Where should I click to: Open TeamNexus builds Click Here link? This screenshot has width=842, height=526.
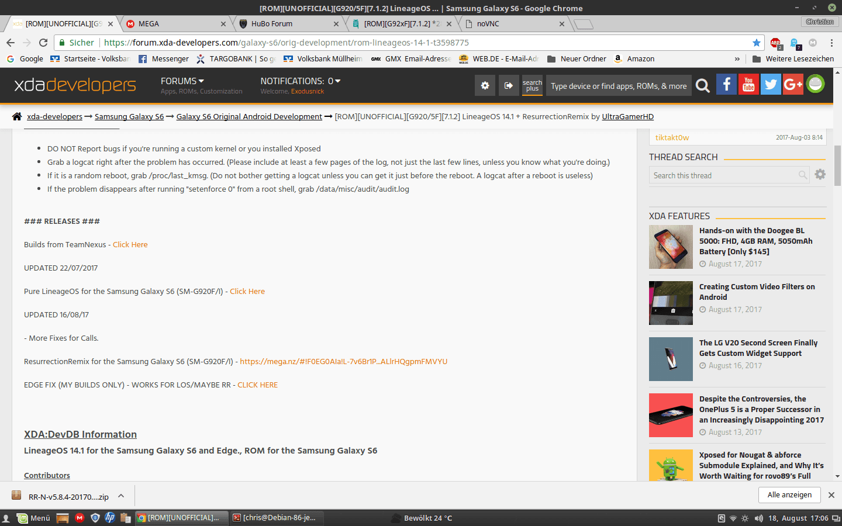click(130, 245)
